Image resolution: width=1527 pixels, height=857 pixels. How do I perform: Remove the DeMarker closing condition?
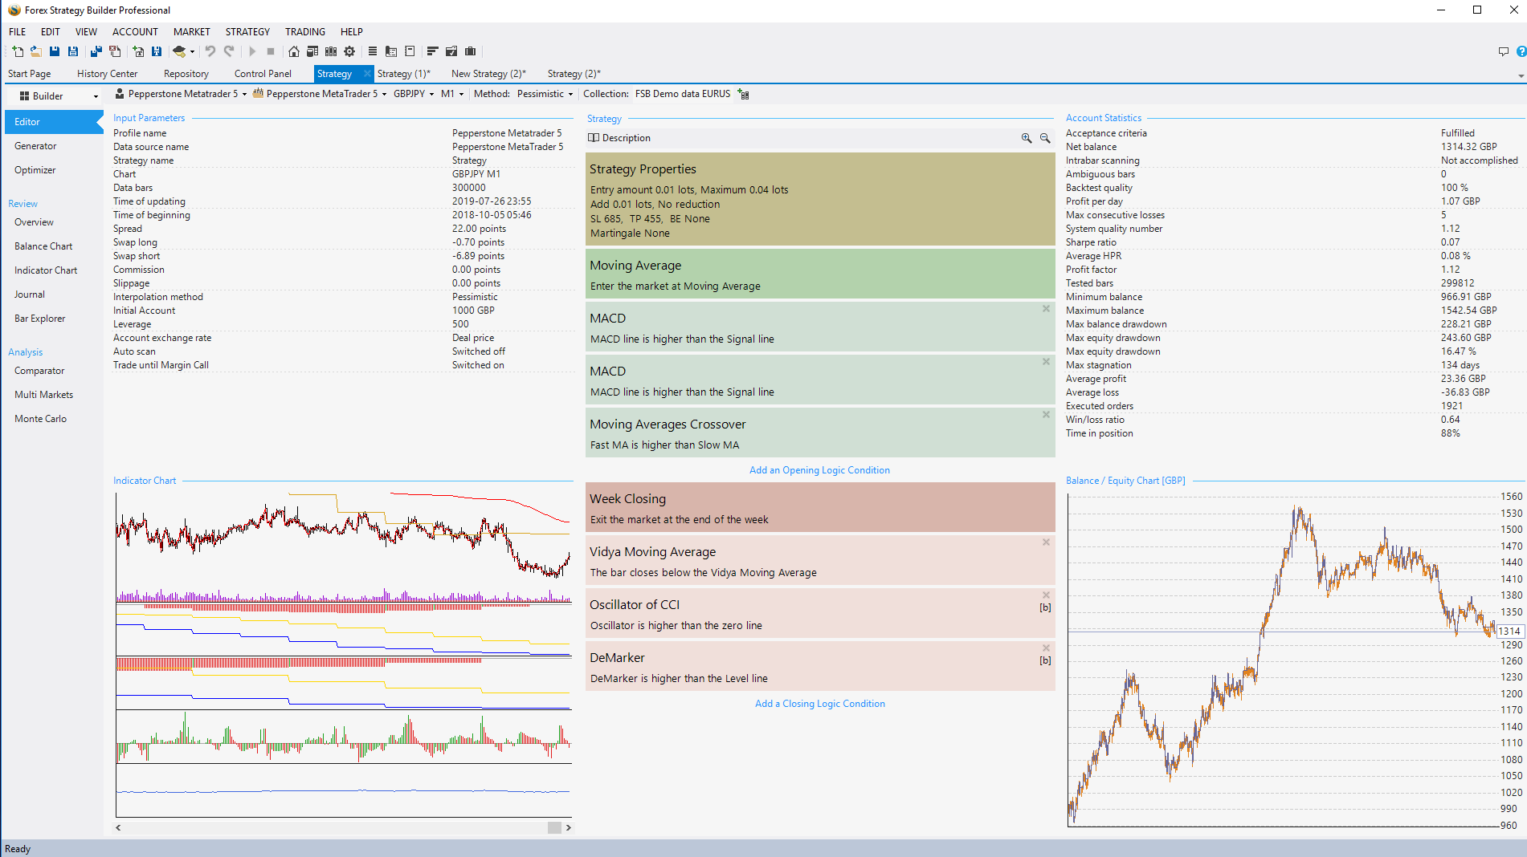(1046, 648)
